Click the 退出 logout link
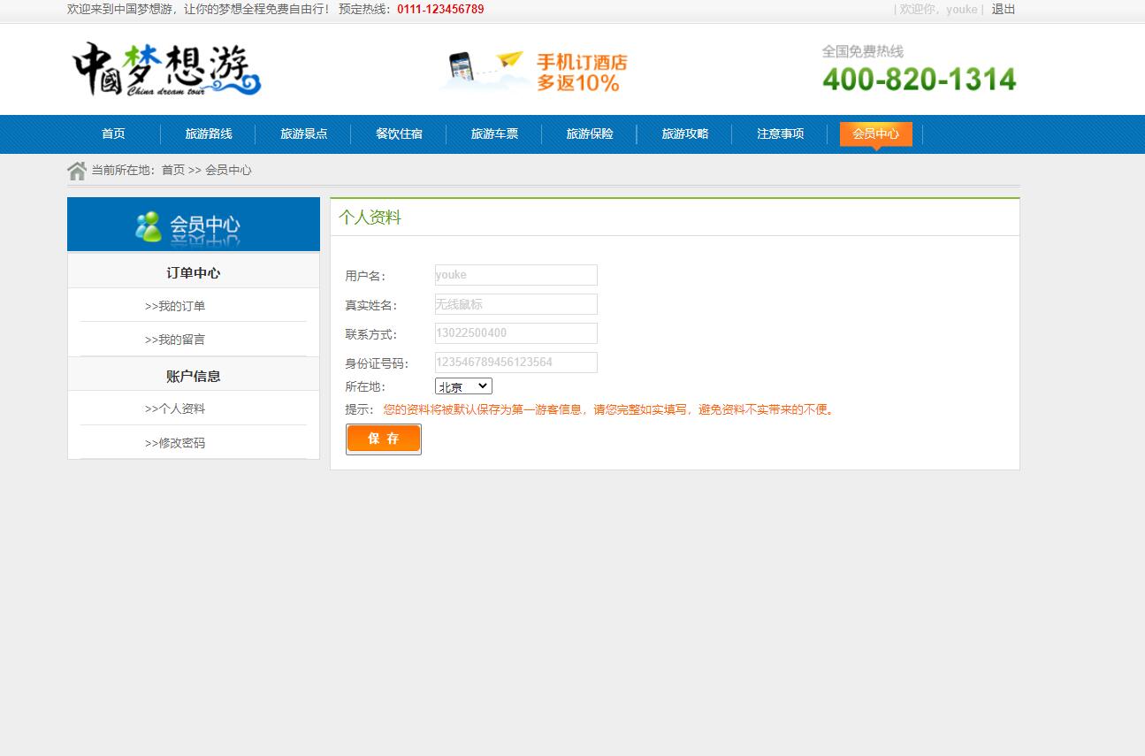 (1004, 10)
